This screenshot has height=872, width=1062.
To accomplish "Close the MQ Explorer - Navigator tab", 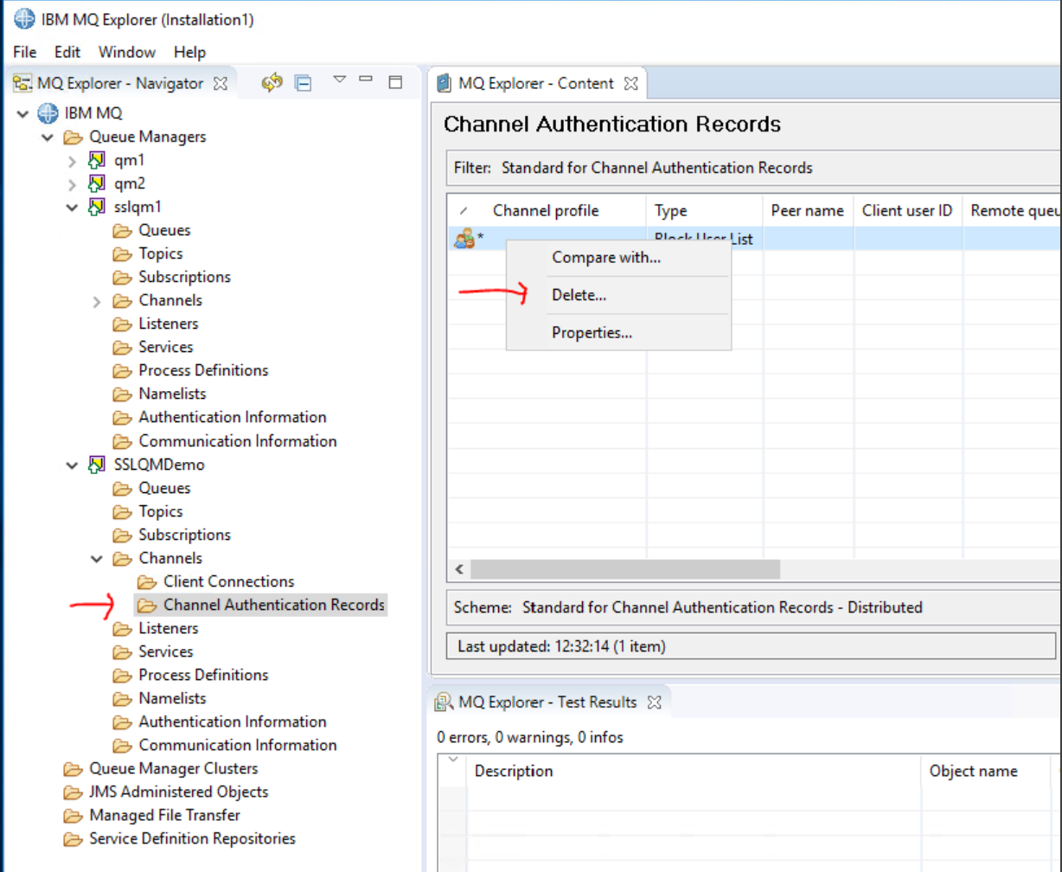I will [x=220, y=84].
